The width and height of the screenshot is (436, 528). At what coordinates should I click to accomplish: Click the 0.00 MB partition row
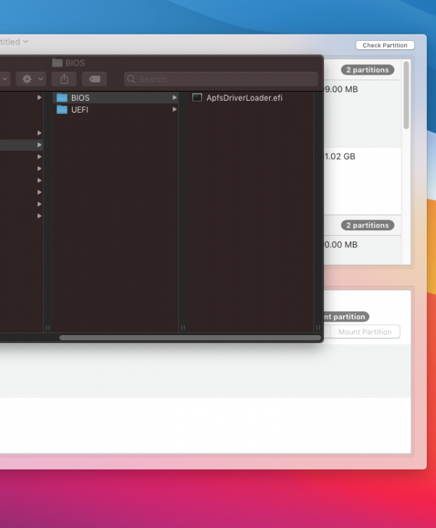pyautogui.click(x=363, y=250)
